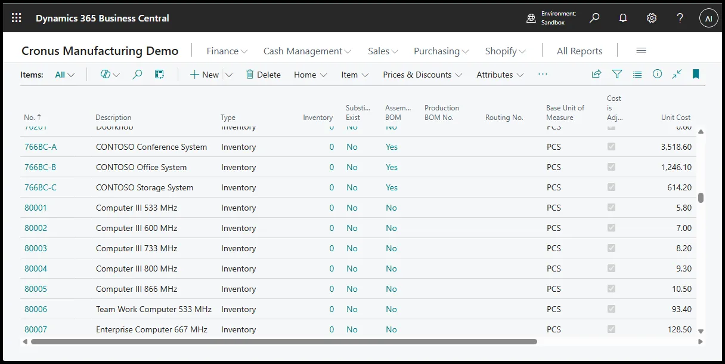Screen dimensions: 725x364
Task: Toggle Cost is Adjusted checkbox for 80006
Action: [611, 309]
